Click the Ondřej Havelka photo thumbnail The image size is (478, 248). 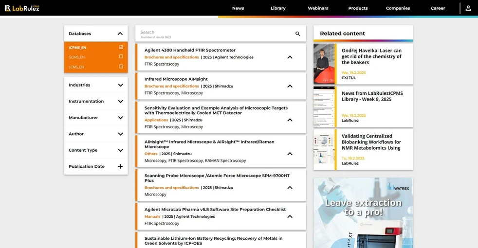click(x=324, y=64)
